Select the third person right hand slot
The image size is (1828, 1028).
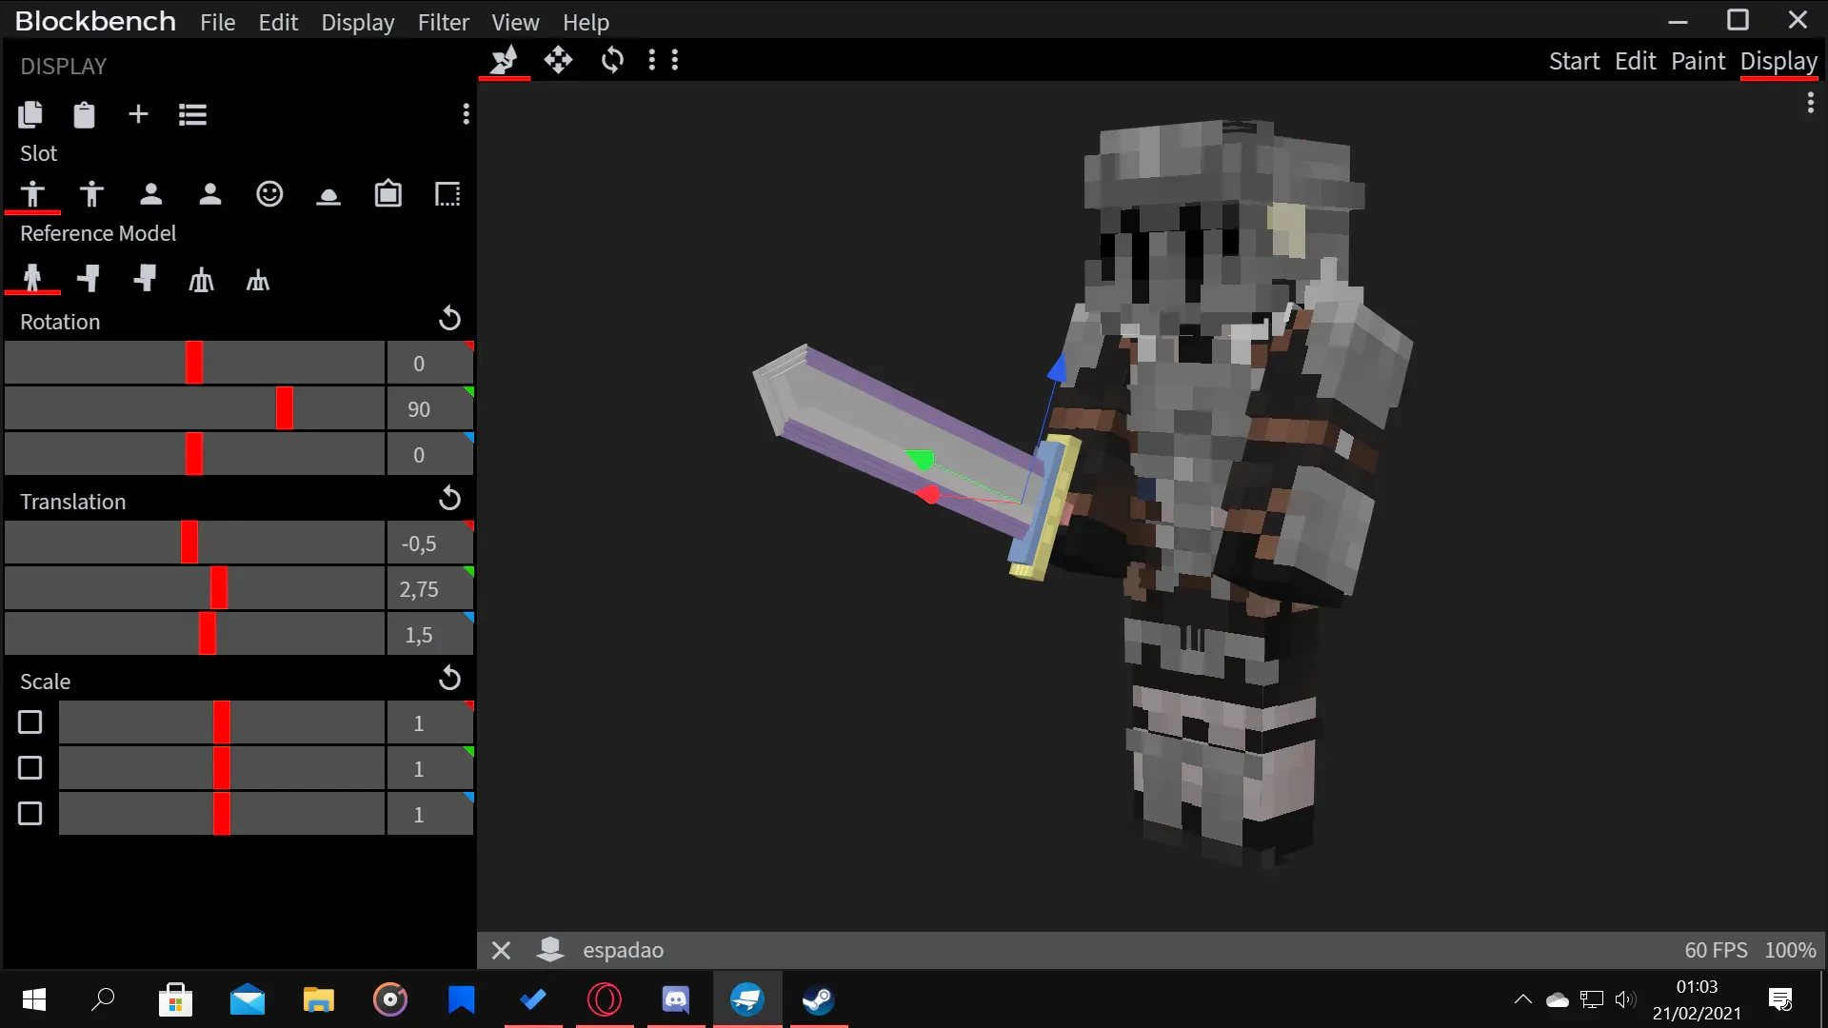pos(32,194)
